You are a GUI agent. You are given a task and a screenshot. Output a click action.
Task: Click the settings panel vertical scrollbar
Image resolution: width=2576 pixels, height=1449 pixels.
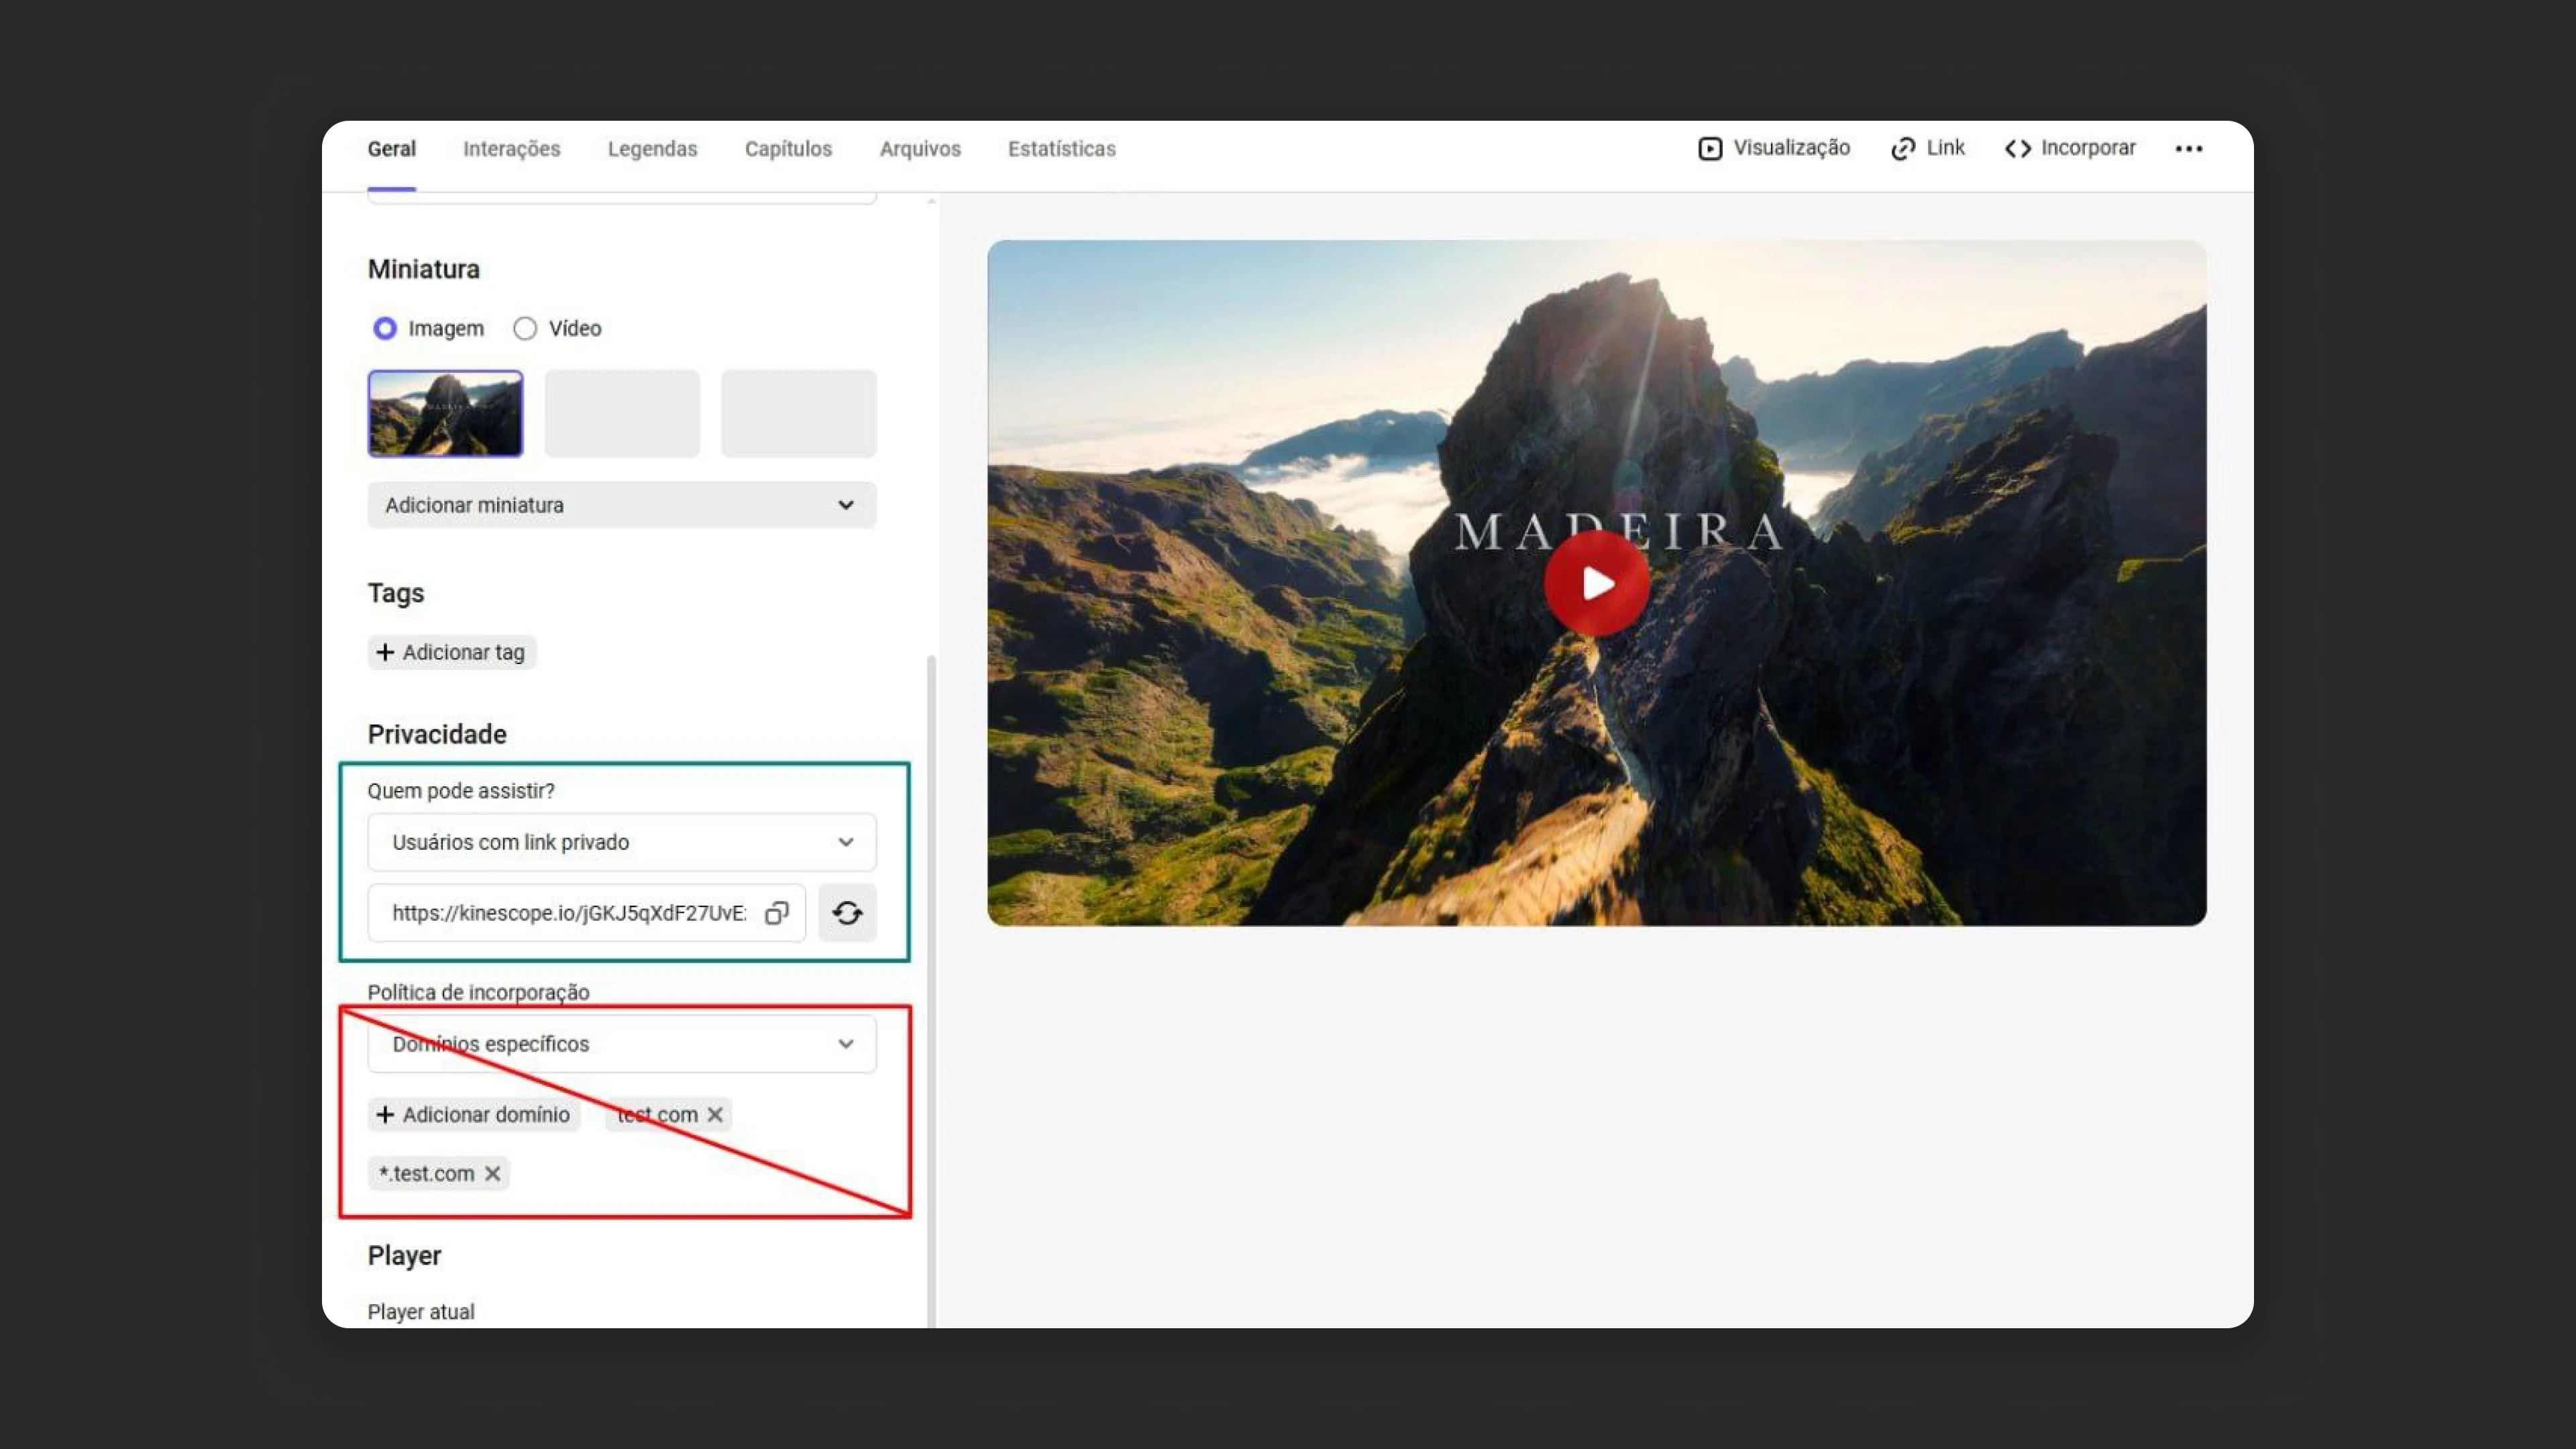click(x=931, y=990)
